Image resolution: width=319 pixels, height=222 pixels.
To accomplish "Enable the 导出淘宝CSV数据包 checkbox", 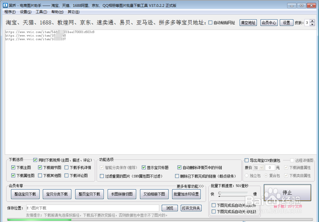I will tap(247, 160).
